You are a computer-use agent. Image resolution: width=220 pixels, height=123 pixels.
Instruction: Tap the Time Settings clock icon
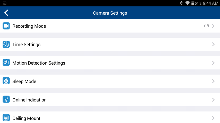[6, 44]
